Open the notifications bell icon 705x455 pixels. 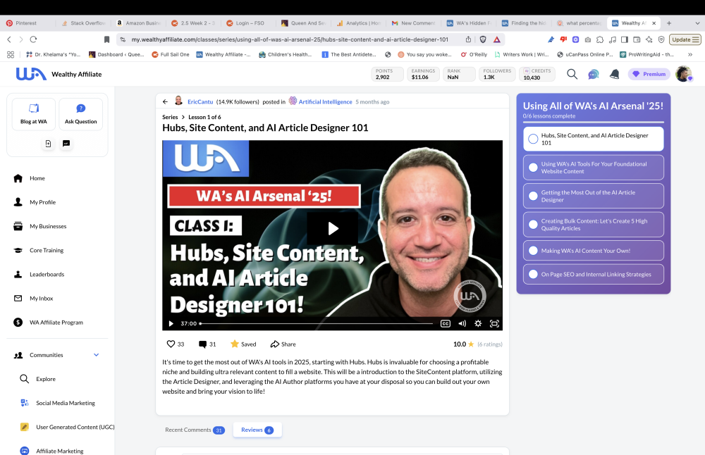point(614,74)
